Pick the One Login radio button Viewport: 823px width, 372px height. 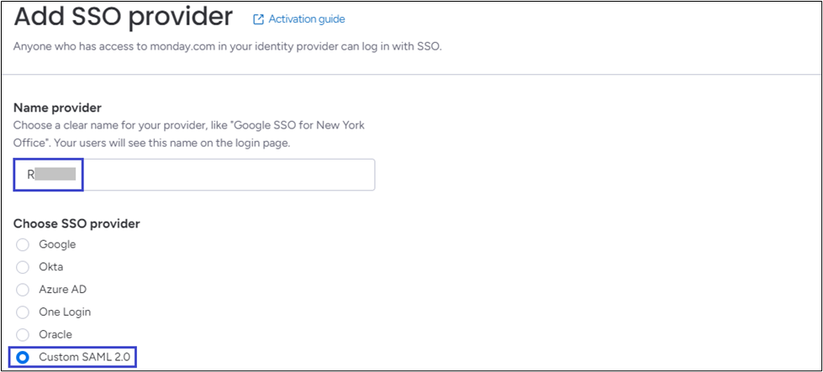click(x=23, y=312)
